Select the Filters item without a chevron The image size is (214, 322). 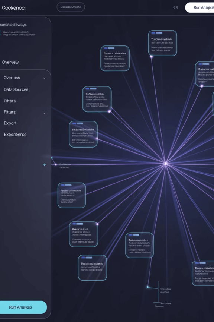10,101
